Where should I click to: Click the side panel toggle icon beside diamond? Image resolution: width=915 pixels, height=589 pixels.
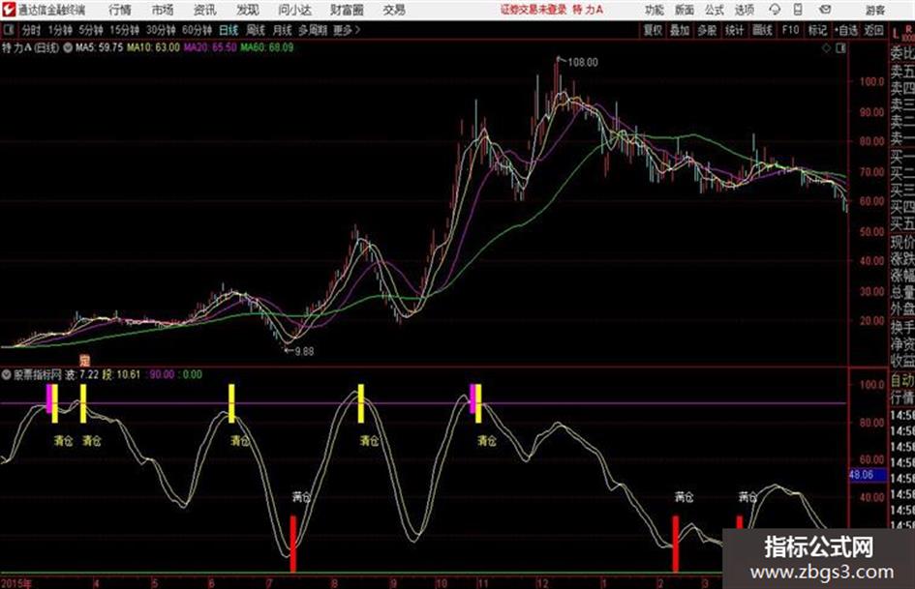click(x=840, y=48)
